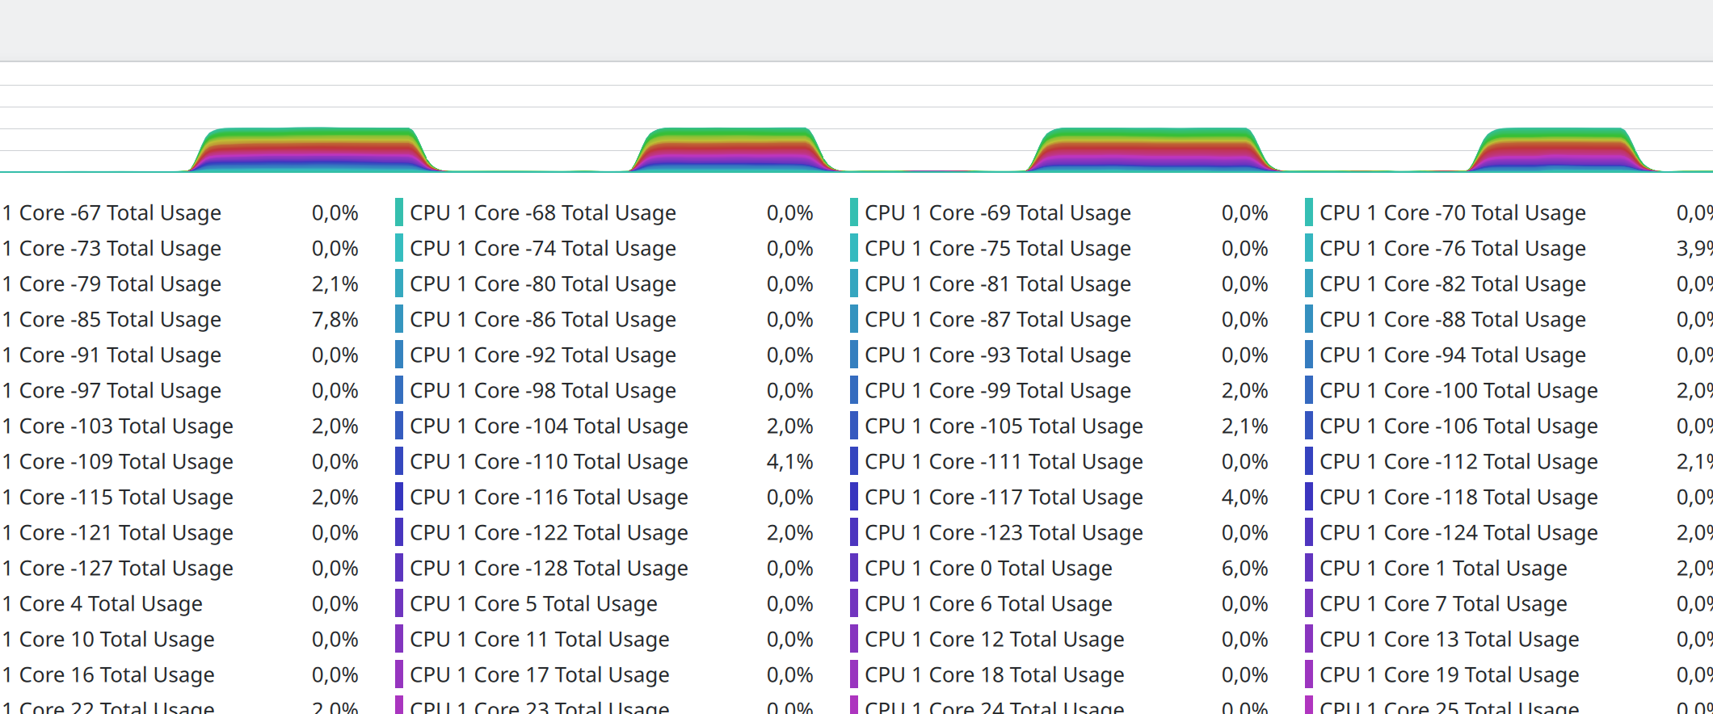Choose the Core 11 color swatch
This screenshot has width=1713, height=714.
399,639
